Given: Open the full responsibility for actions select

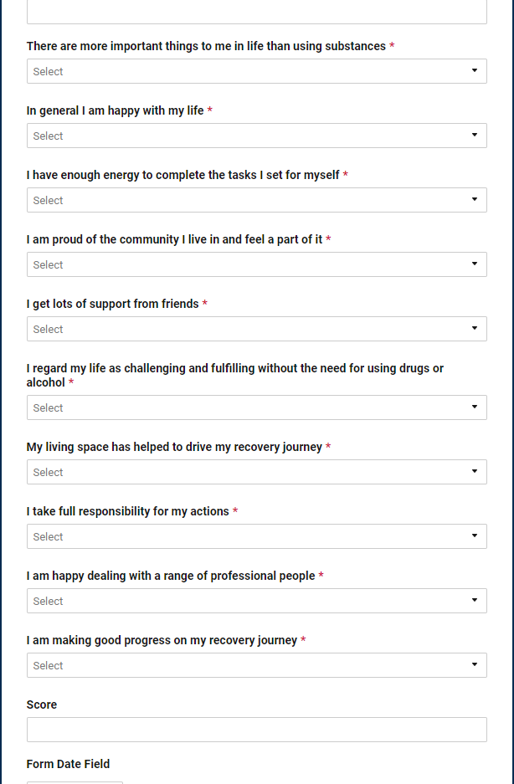Looking at the screenshot, I should point(257,536).
